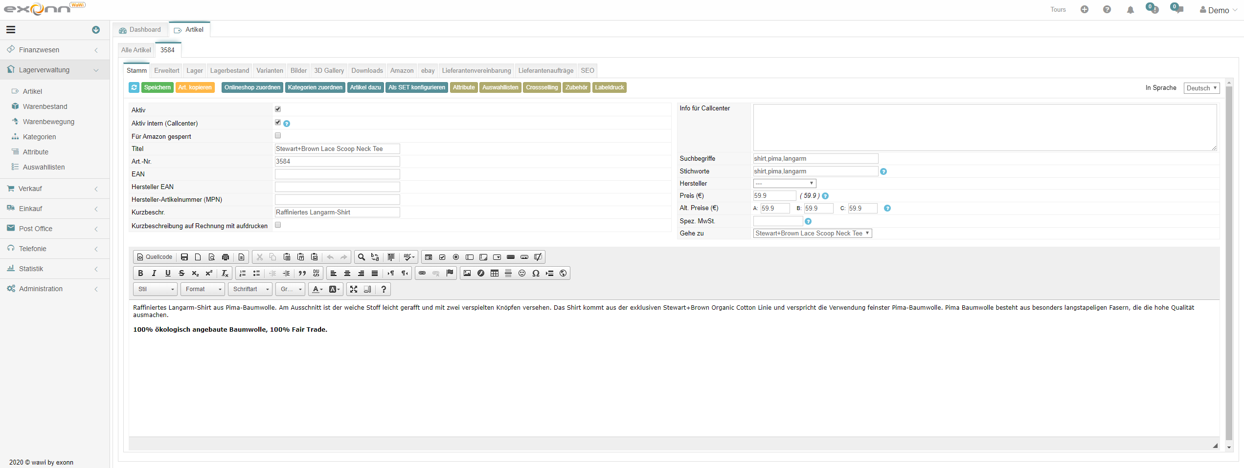Insert a link using the chain icon
1244x468 pixels.
point(422,273)
